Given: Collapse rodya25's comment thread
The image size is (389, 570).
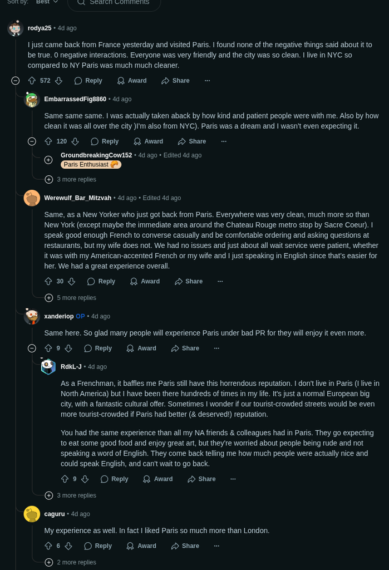Looking at the screenshot, I should pyautogui.click(x=16, y=81).
